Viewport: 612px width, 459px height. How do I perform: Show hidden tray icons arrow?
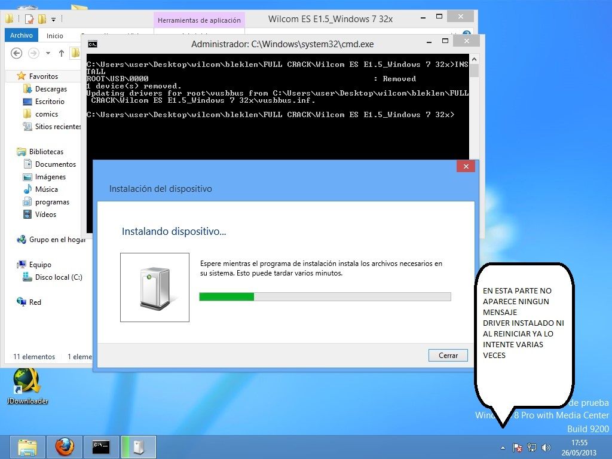point(503,448)
